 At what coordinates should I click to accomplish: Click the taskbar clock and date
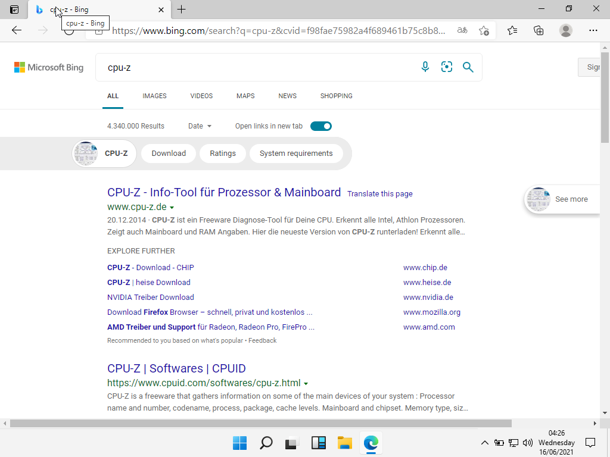556,443
